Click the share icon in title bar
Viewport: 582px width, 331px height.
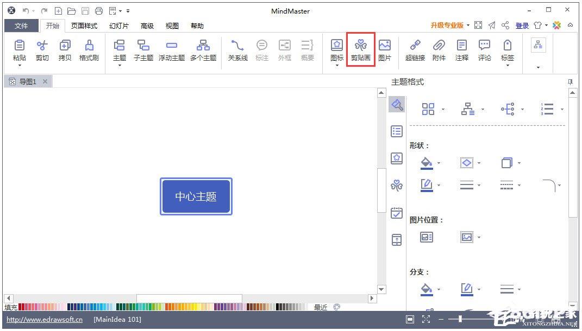pyautogui.click(x=505, y=25)
